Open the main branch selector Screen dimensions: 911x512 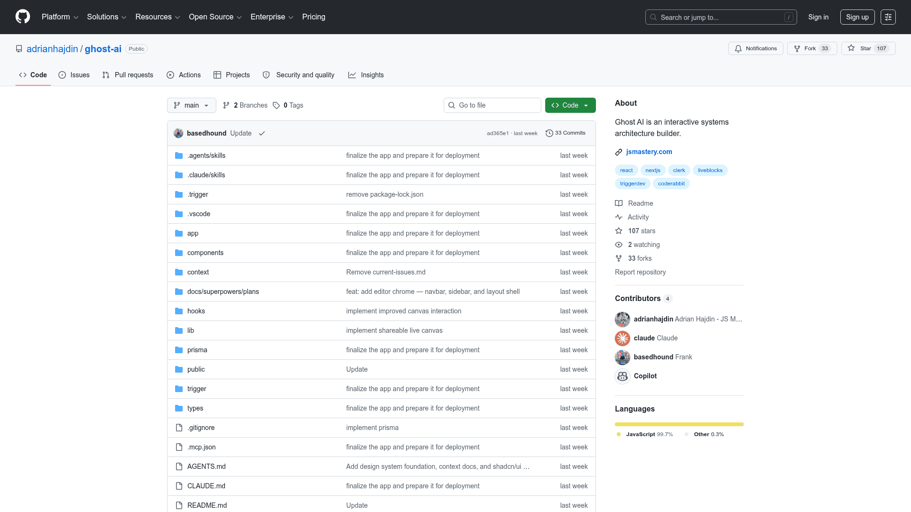tap(192, 105)
